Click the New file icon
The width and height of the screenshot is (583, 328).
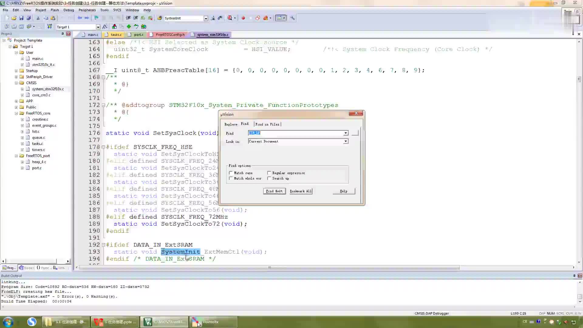[x=7, y=18]
